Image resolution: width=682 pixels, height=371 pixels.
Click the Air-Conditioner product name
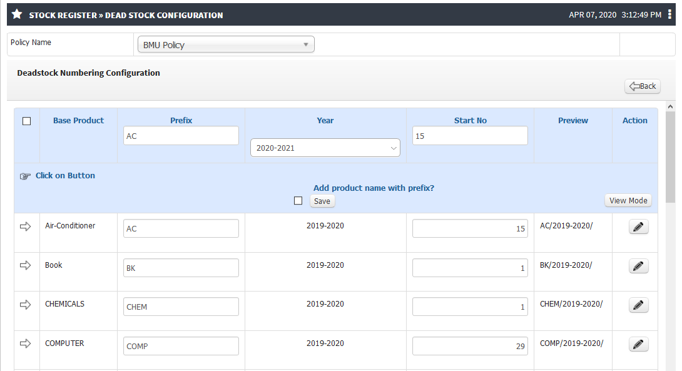click(x=70, y=226)
